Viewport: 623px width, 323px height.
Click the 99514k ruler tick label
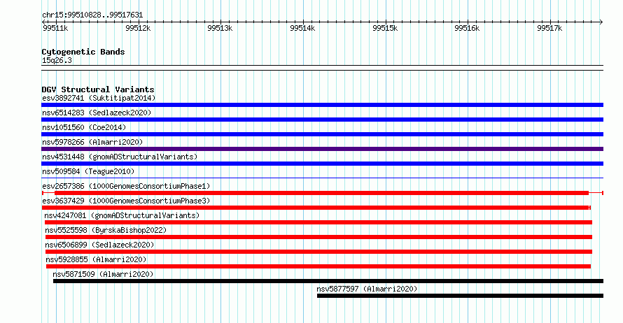click(x=302, y=28)
